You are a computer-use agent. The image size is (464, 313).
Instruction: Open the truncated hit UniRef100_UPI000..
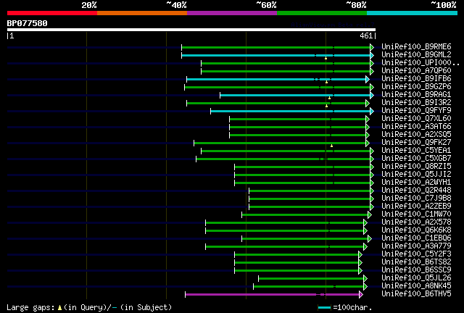[x=420, y=63]
